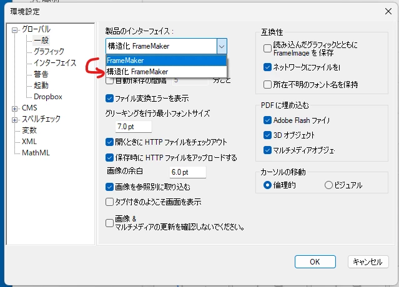Select インターフェイス in the settings tree
Screen dimensions: 399x287
click(55, 62)
